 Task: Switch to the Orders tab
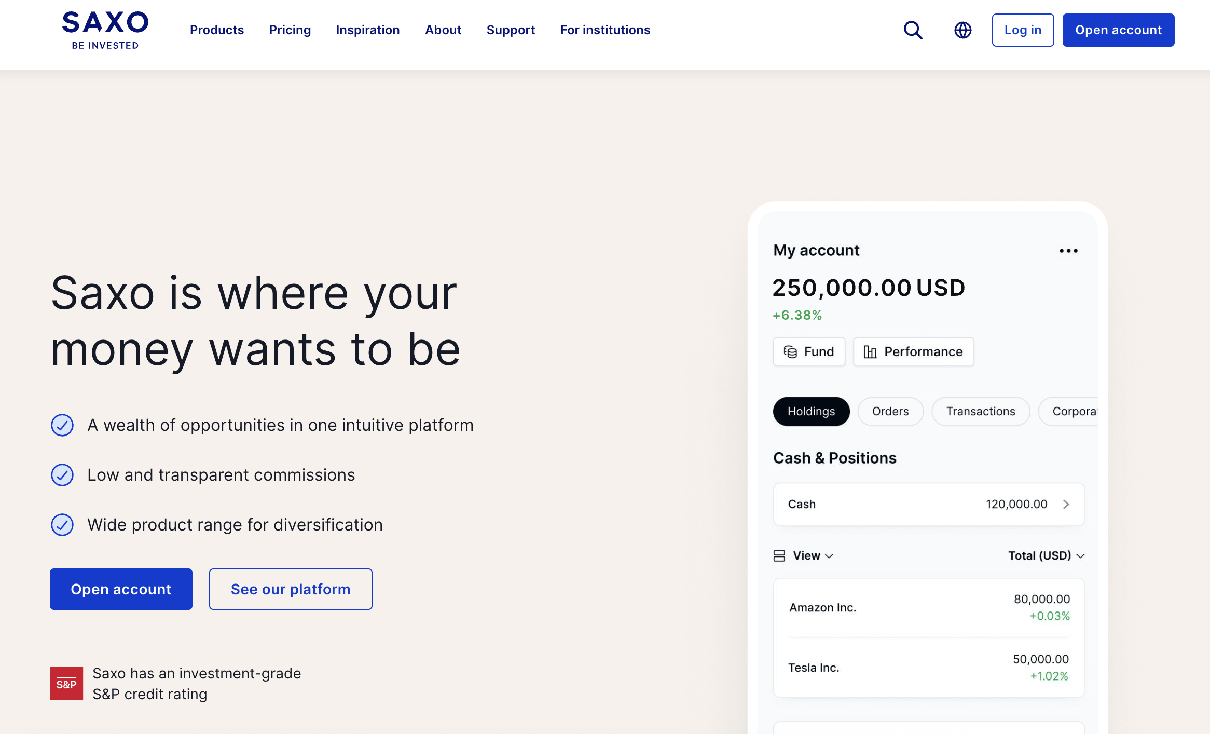(x=890, y=412)
